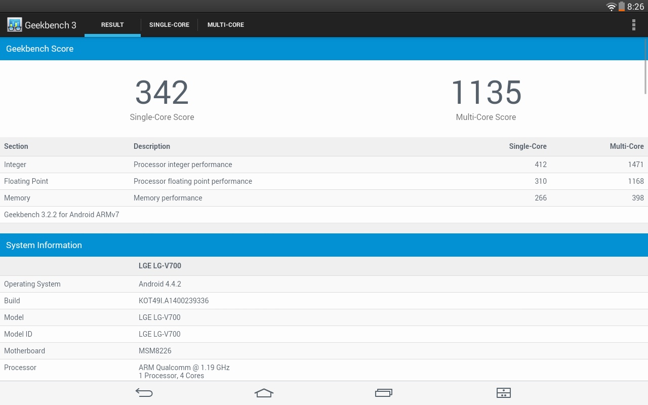The image size is (648, 405).
Task: Tap the battery status icon
Action: click(621, 7)
